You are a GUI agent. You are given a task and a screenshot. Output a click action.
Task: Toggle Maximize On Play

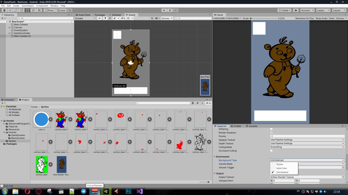pyautogui.click(x=304, y=18)
